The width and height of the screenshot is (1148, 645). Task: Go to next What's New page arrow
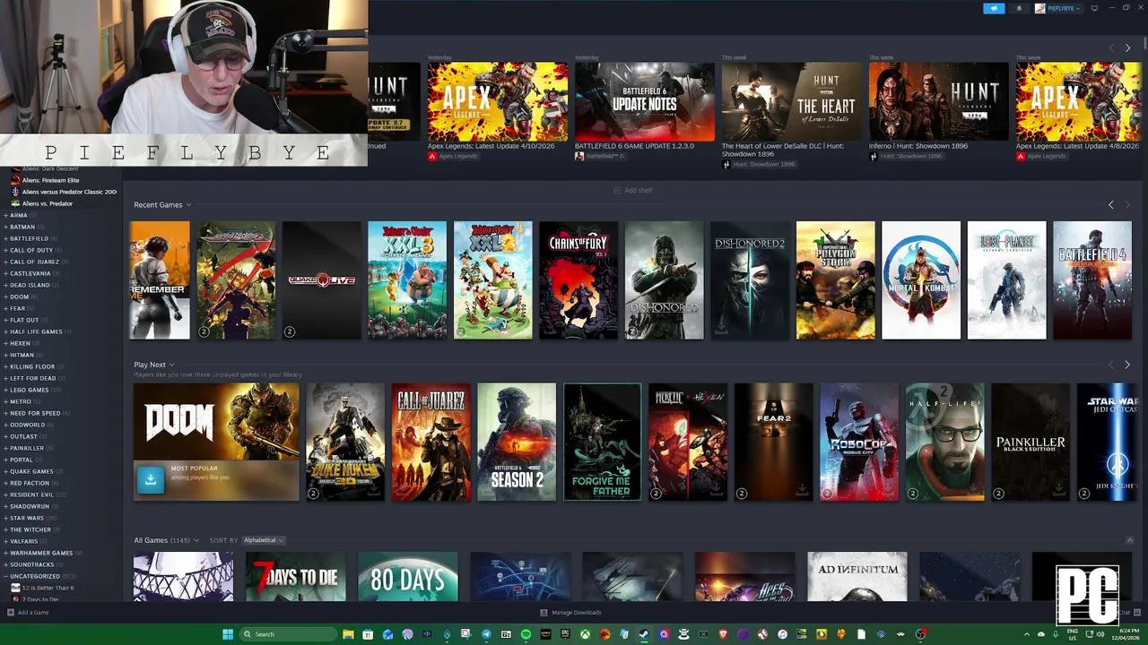click(1127, 47)
